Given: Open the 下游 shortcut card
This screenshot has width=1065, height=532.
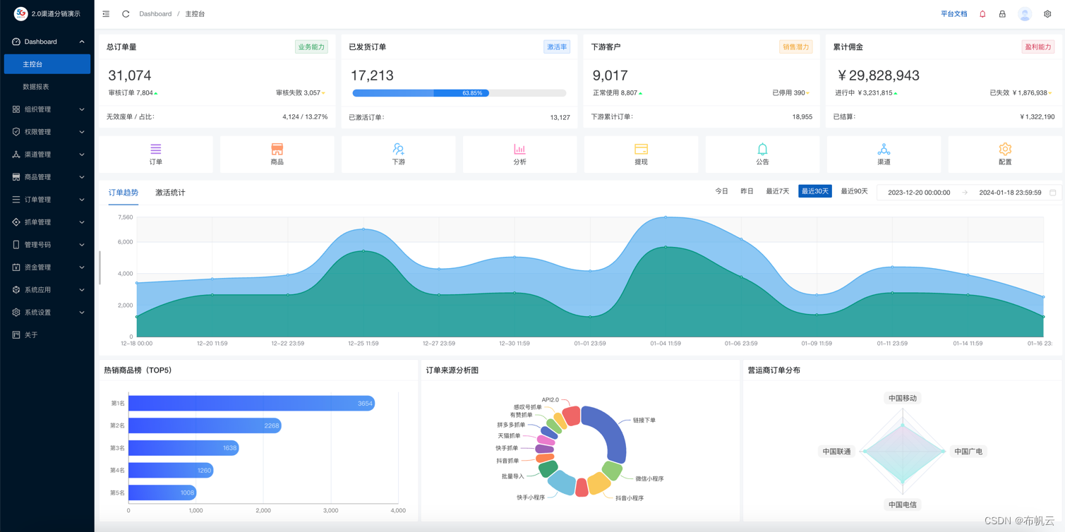Looking at the screenshot, I should [x=399, y=154].
